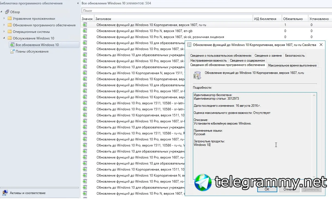Image resolution: width=332 pixels, height=199 pixels.
Task: Click the Обзор node icon in the tree
Action: (x=7, y=12)
